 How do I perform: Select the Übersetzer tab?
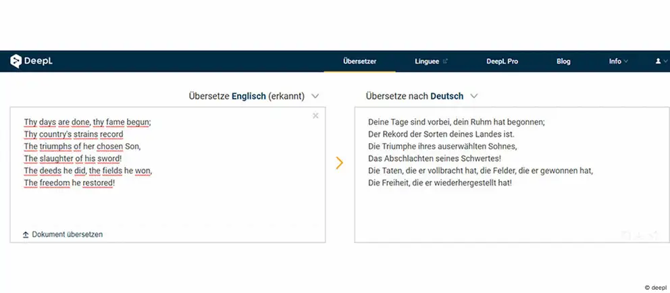[x=359, y=61]
